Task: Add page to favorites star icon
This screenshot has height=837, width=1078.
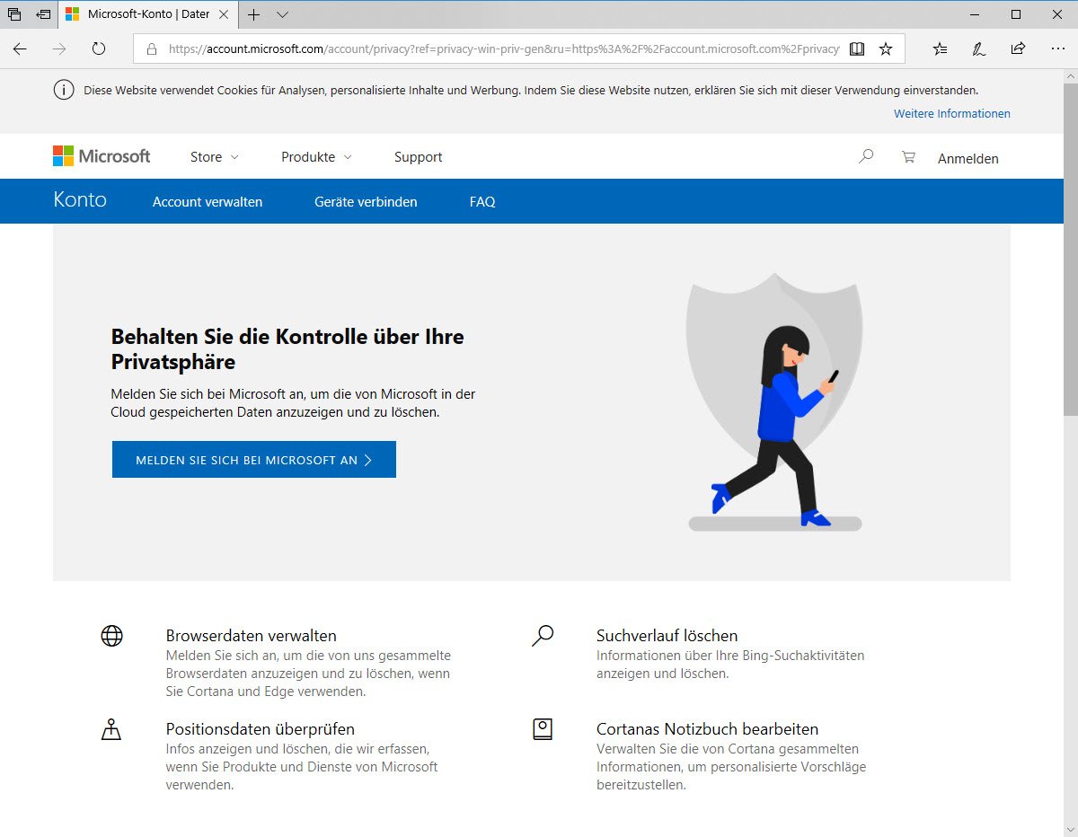Action: click(x=886, y=49)
